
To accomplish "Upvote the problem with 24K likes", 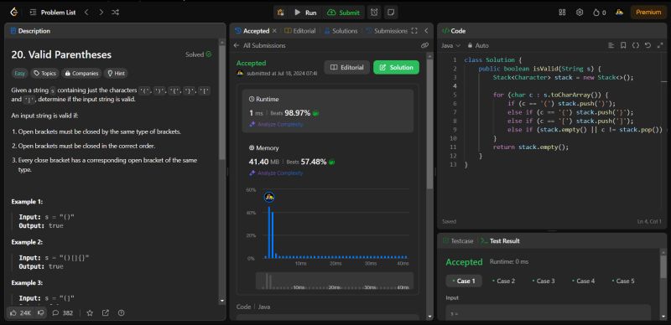I will tap(20, 313).
